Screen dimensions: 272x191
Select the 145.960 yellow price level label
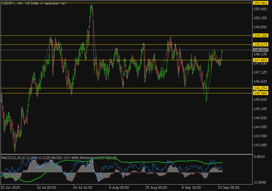point(260,93)
